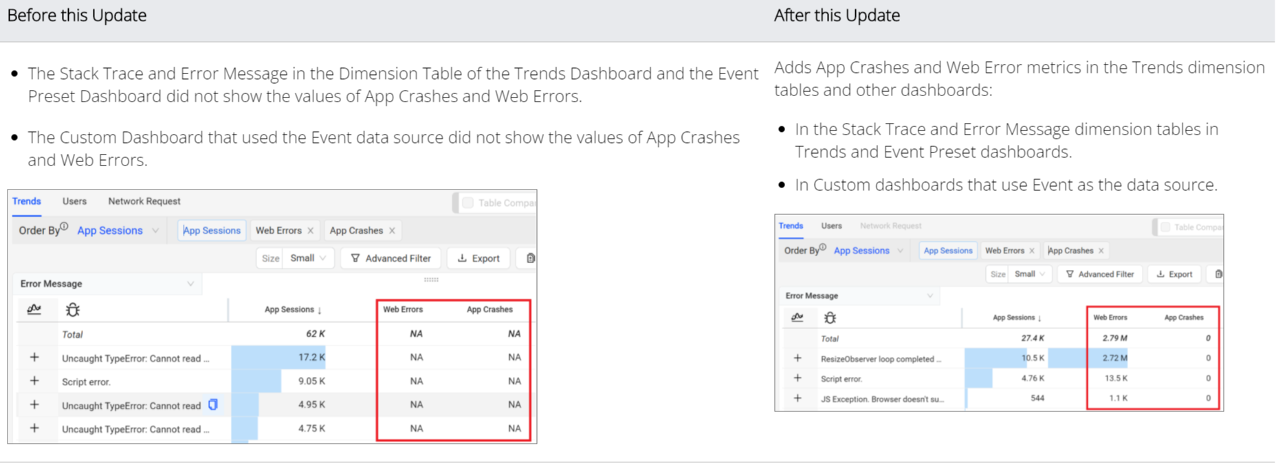Click the drag handle dots above left table
This screenshot has width=1276, height=467.
point(431,280)
